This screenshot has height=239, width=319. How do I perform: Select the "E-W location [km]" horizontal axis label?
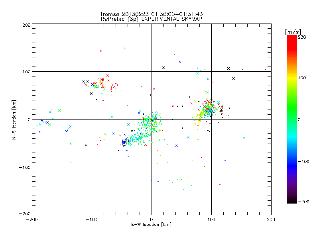point(151,225)
